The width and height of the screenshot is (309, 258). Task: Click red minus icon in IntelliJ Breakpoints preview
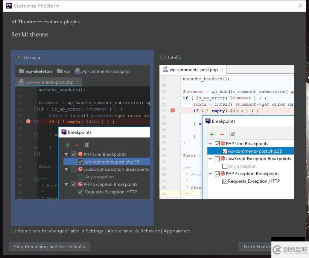click(222, 134)
